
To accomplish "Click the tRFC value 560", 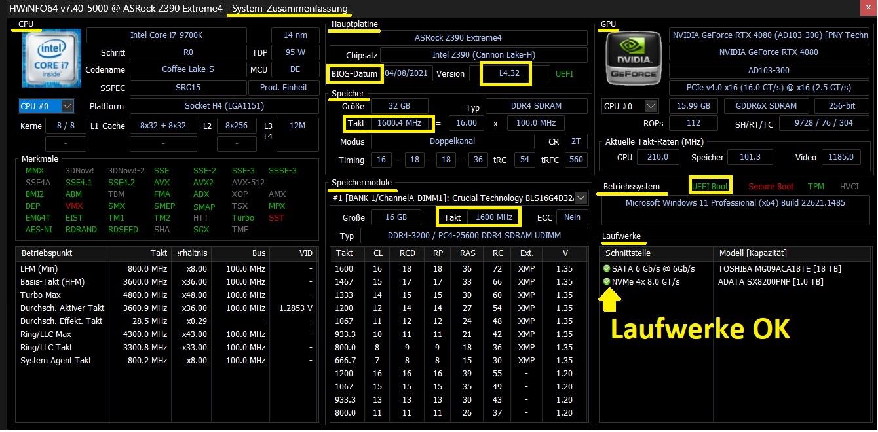I will click(x=576, y=160).
